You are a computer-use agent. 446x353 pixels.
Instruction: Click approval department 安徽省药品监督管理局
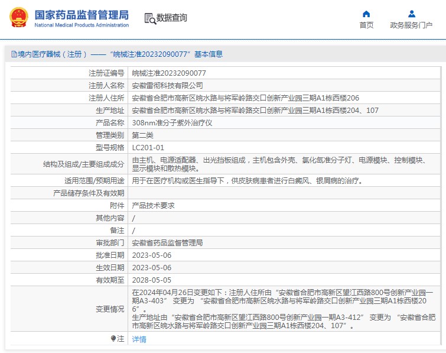click(167, 243)
